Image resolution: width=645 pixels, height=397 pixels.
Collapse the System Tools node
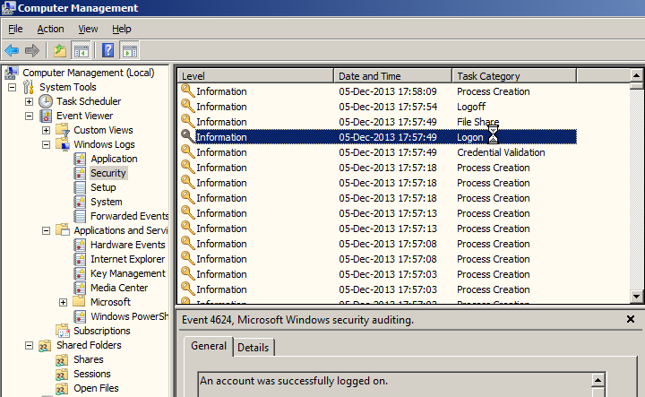[x=12, y=87]
